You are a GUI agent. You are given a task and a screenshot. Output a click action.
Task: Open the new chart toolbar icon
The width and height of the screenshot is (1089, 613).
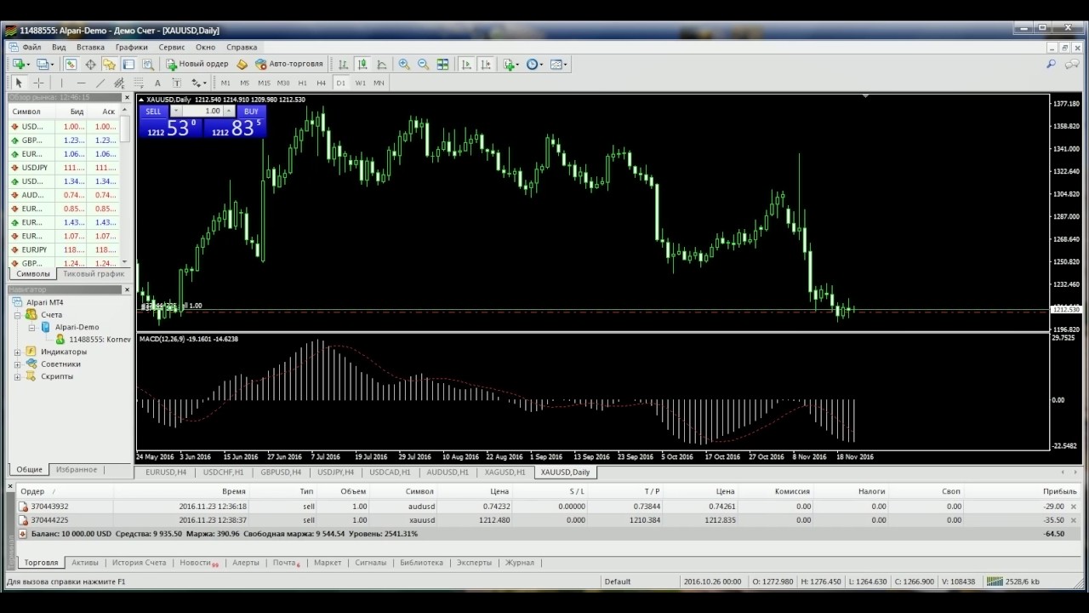[x=20, y=64]
